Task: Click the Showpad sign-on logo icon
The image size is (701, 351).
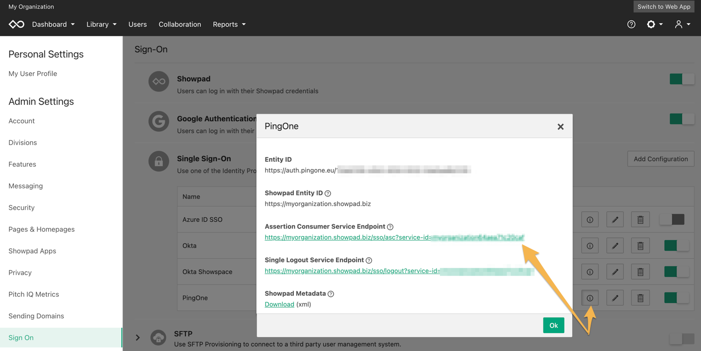Action: click(159, 82)
